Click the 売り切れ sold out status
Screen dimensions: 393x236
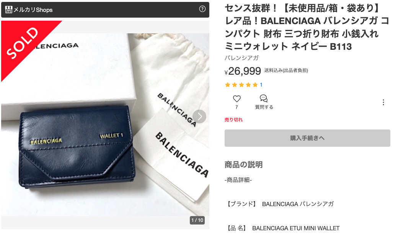click(x=233, y=120)
